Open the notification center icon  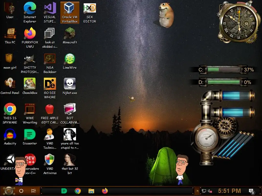pyautogui.click(x=251, y=191)
